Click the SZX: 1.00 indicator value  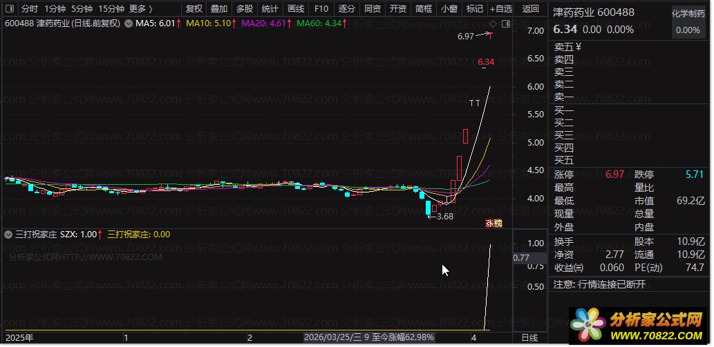click(x=78, y=235)
